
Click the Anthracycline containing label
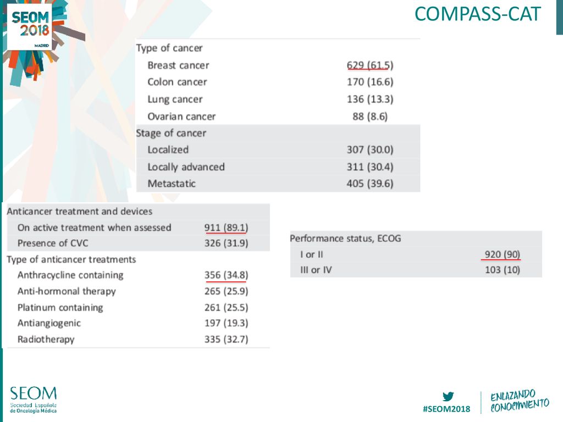tap(70, 275)
